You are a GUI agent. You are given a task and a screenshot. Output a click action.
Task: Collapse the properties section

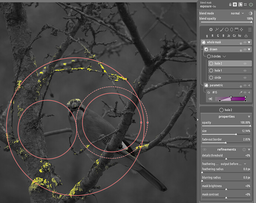[x=249, y=117]
